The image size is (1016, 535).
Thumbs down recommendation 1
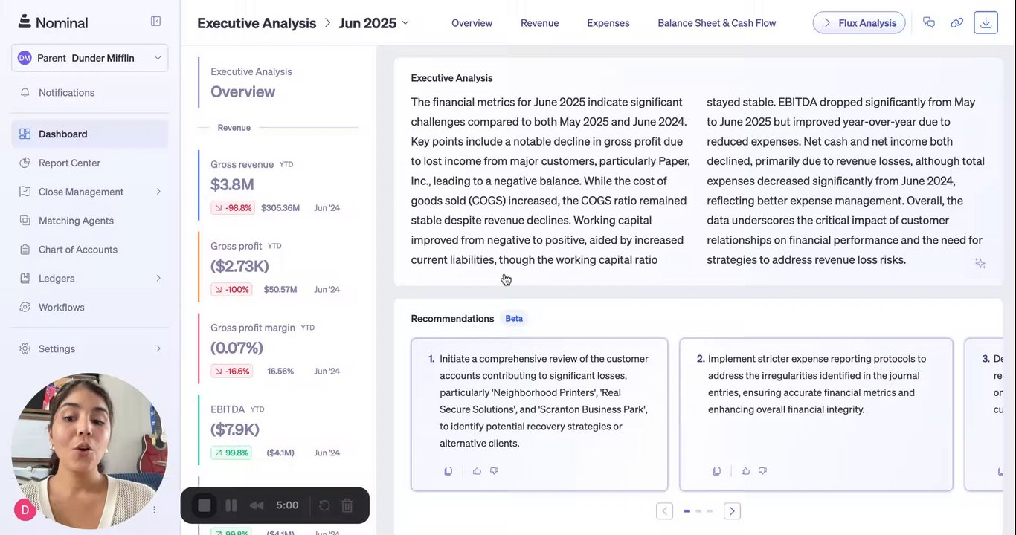494,471
